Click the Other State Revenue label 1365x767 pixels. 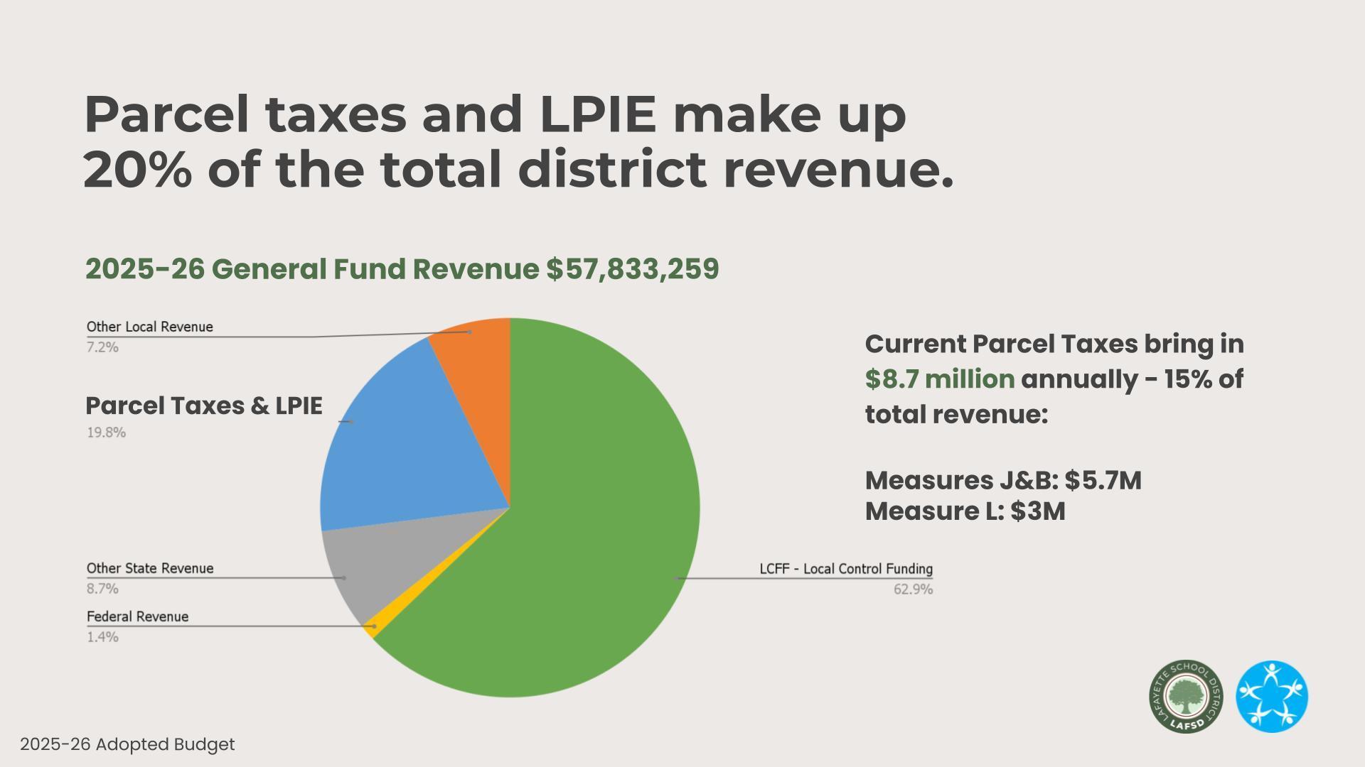click(x=149, y=568)
